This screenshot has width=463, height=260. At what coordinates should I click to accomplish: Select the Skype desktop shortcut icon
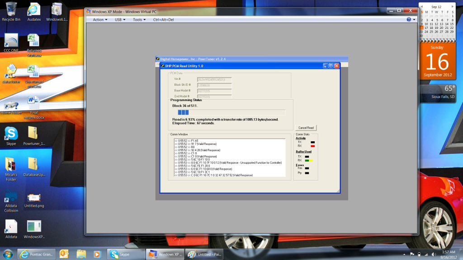11,136
